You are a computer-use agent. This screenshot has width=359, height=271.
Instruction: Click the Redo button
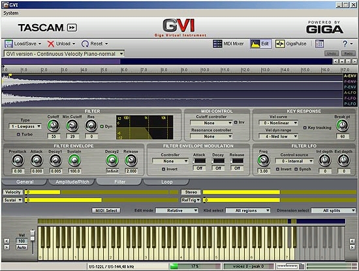pos(349,53)
